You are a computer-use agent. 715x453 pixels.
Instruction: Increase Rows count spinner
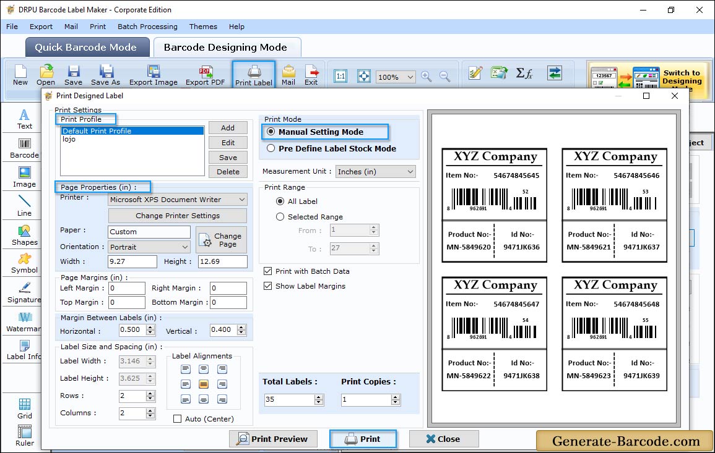pyautogui.click(x=150, y=393)
